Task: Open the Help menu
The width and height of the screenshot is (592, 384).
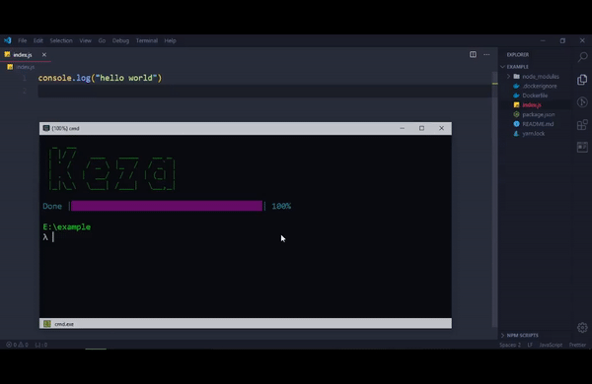Action: 170,40
